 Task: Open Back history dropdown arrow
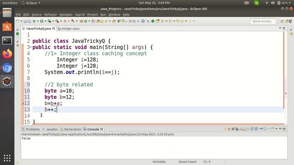pyautogui.click(x=186, y=21)
